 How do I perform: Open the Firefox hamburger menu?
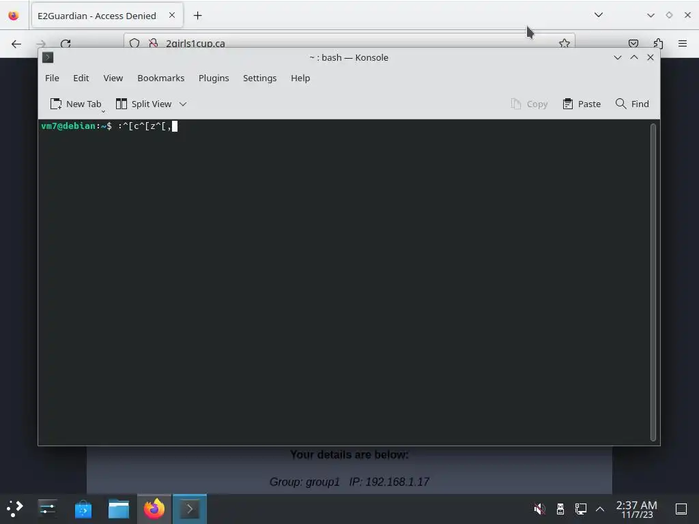tap(683, 43)
